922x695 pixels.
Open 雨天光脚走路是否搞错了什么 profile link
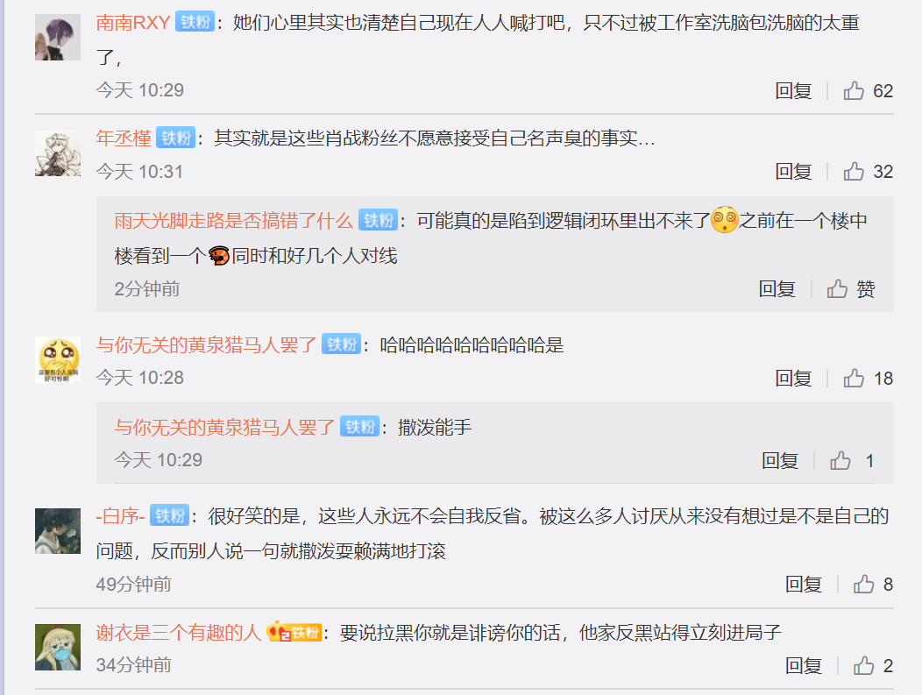coord(233,221)
